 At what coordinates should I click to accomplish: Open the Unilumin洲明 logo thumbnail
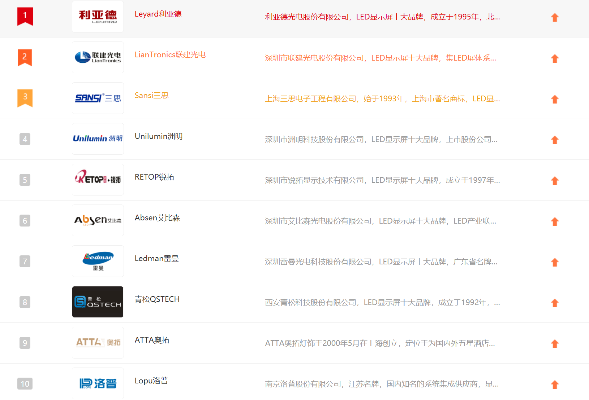click(98, 139)
